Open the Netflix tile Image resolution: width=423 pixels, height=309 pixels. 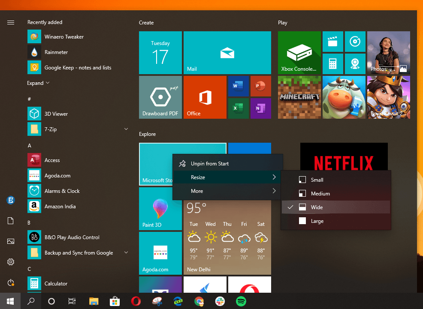[x=344, y=162]
